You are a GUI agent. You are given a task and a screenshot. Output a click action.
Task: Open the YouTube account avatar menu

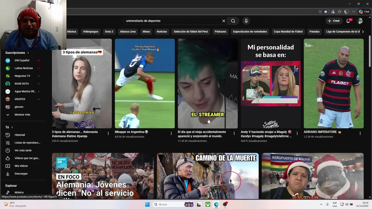(360, 21)
